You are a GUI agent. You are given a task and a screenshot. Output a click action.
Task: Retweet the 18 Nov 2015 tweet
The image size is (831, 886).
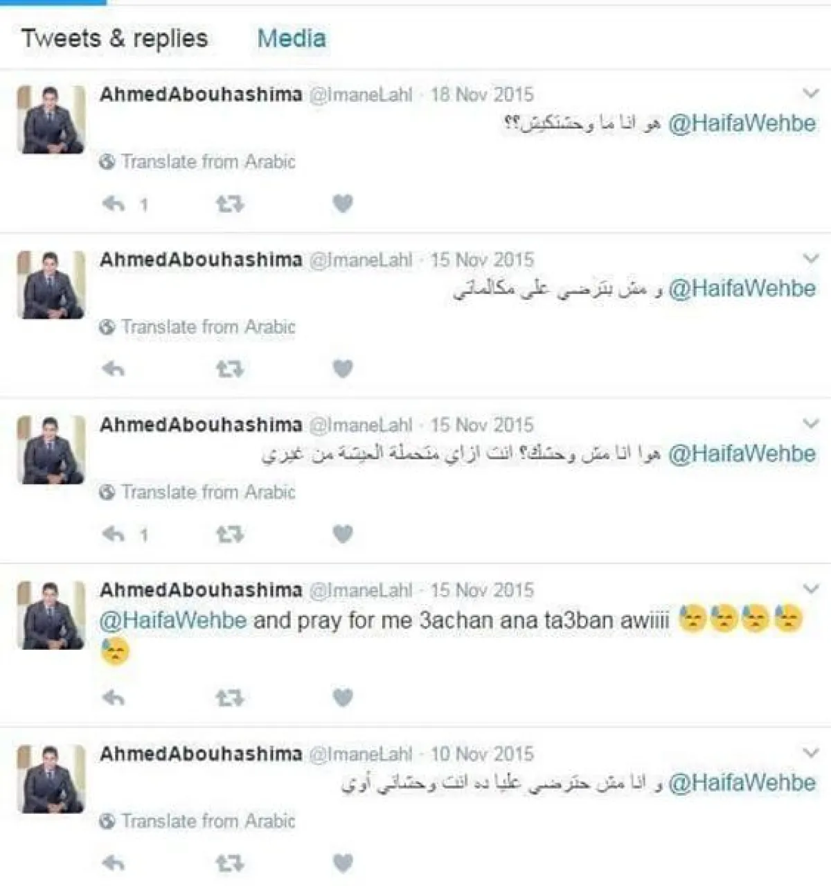tap(229, 204)
